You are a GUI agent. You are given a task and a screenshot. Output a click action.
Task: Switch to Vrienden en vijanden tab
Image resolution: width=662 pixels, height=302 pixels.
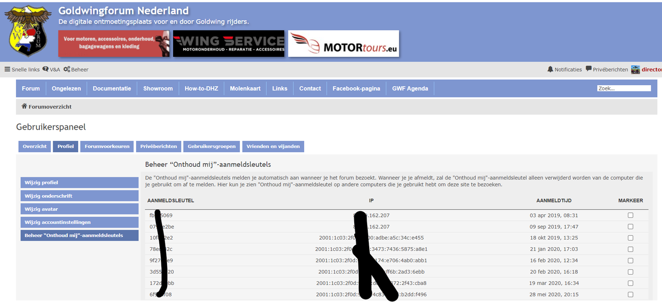point(273,147)
